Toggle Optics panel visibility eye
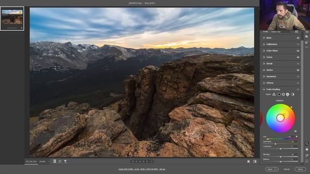Image resolution: width=310 pixels, height=174 pixels. click(298, 70)
